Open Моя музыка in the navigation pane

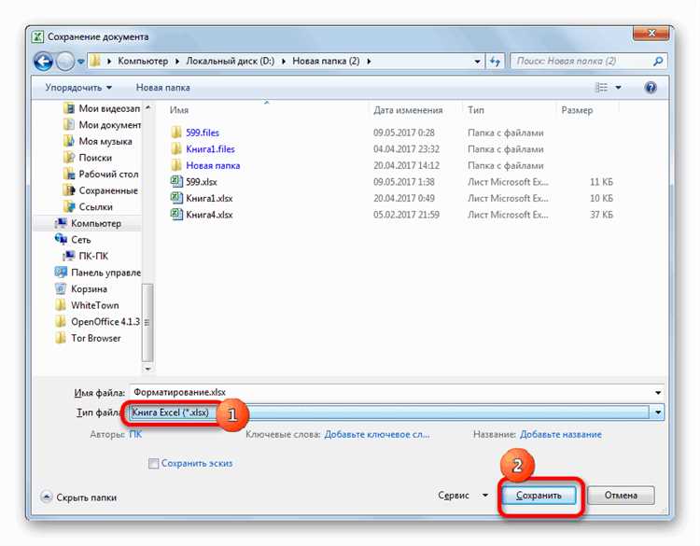tap(98, 142)
